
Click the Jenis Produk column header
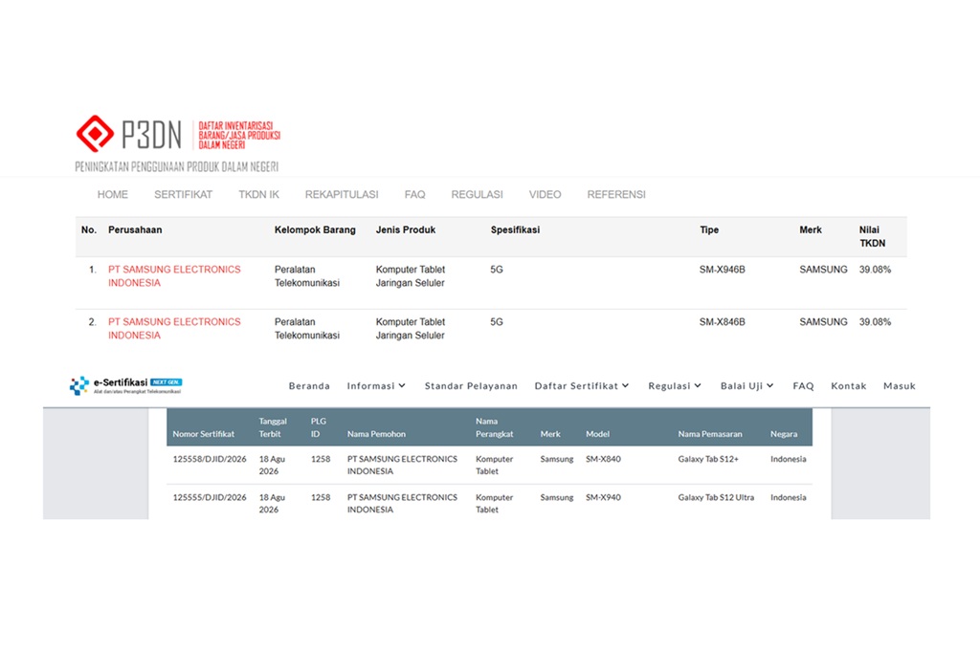(x=406, y=229)
